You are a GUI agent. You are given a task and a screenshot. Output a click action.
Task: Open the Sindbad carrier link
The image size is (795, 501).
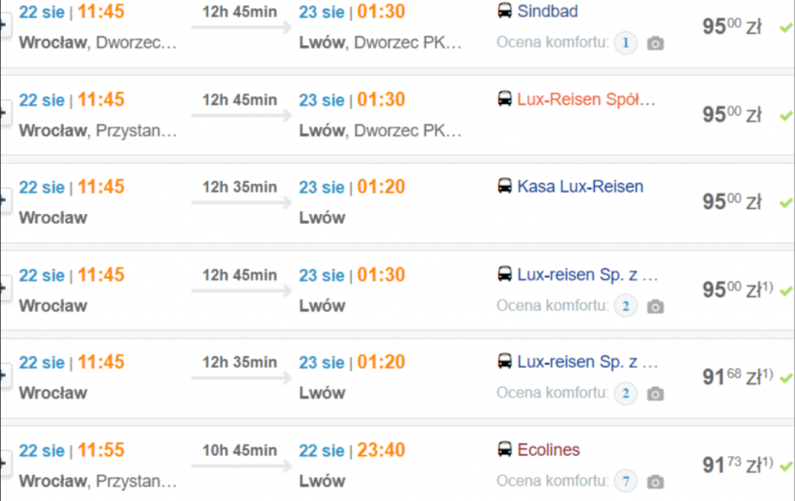tap(547, 12)
